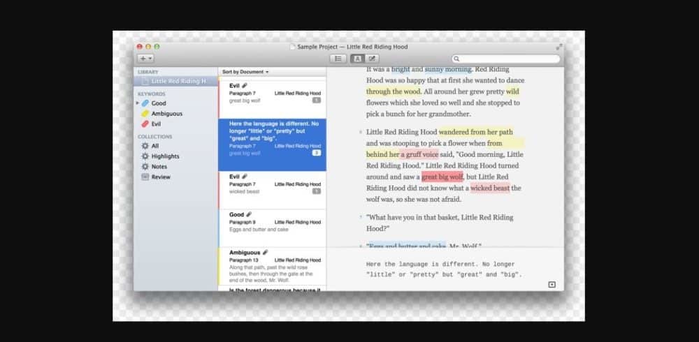The width and height of the screenshot is (699, 342).
Task: Select the text highlight mode 'A' icon
Action: [356, 59]
